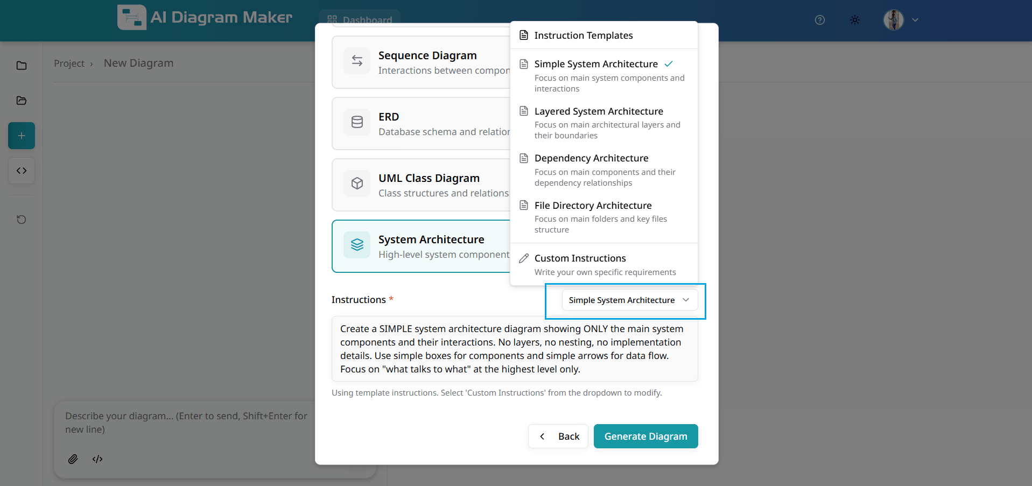
Task: Click the history/undo icon in the sidebar
Action: (21, 220)
